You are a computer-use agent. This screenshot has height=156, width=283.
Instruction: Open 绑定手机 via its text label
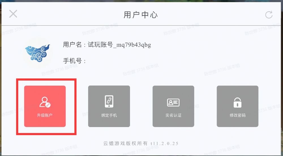pos(109,115)
